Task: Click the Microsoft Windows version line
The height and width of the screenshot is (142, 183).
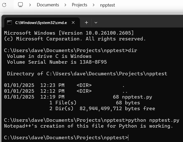Action: coord(69,33)
